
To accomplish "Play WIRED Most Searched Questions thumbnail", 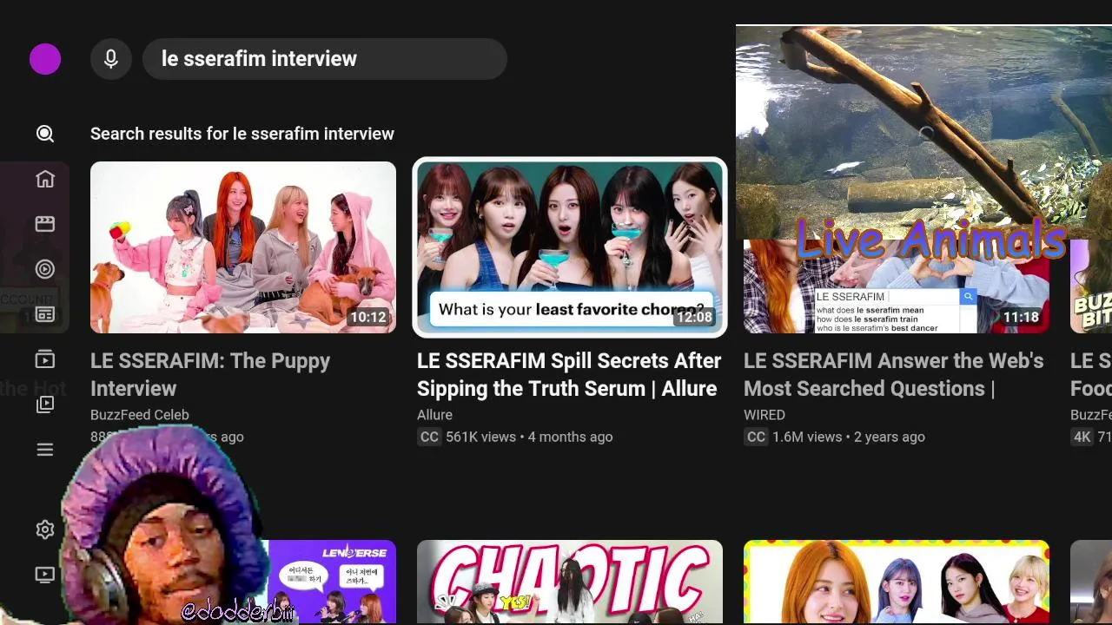I will click(x=897, y=286).
